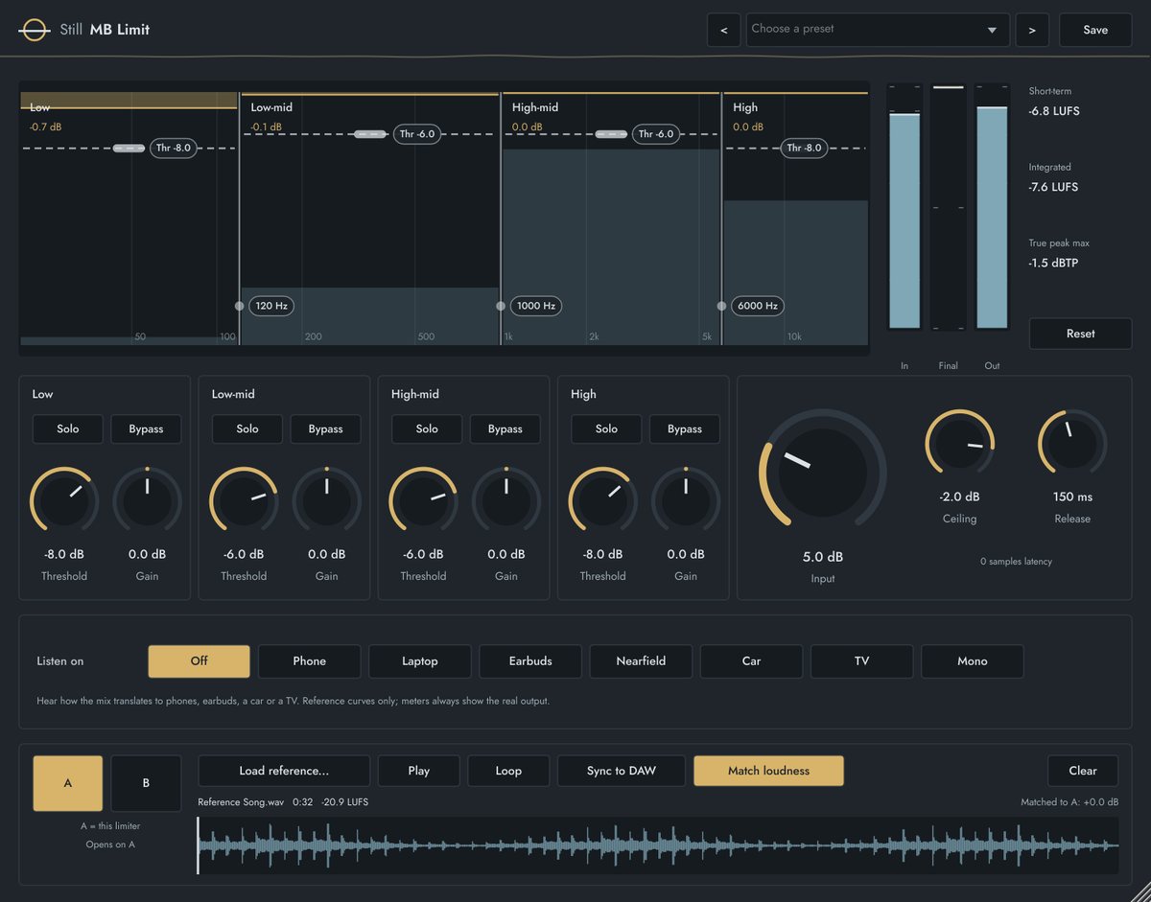Screen dimensions: 1151x902
Task: Solo the High-mid band
Action: pyautogui.click(x=427, y=428)
